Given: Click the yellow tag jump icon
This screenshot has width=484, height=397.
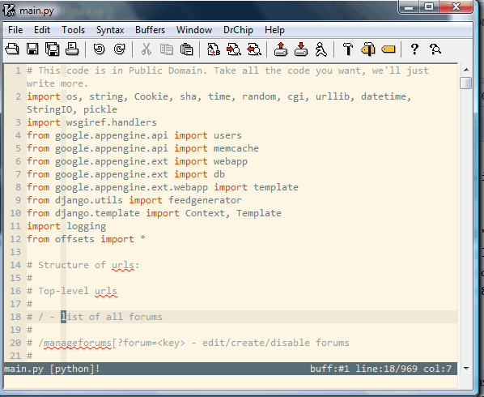Looking at the screenshot, I should pyautogui.click(x=388, y=49).
